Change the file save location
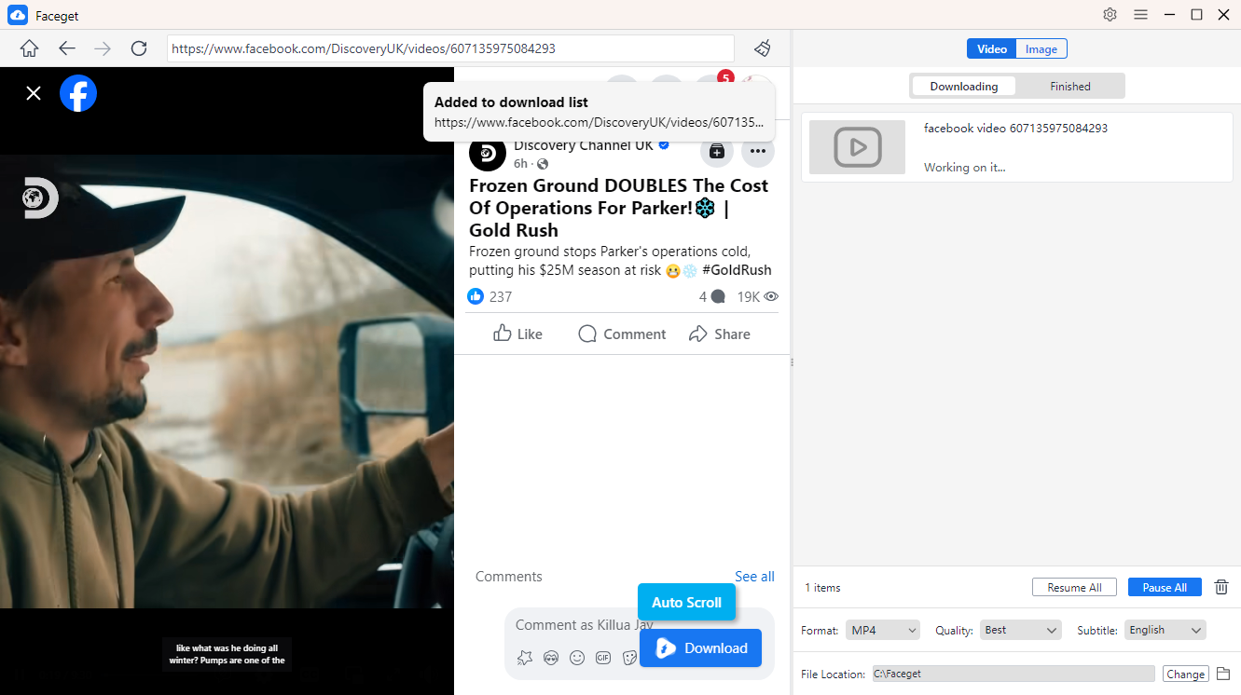Viewport: 1241px width, 695px height. pyautogui.click(x=1185, y=675)
